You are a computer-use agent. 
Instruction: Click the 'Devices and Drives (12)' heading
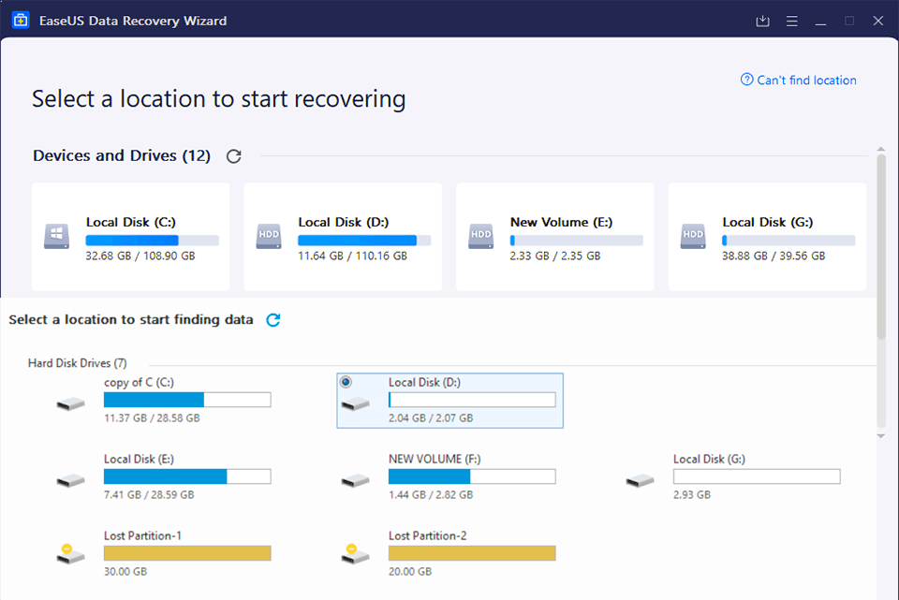(122, 156)
